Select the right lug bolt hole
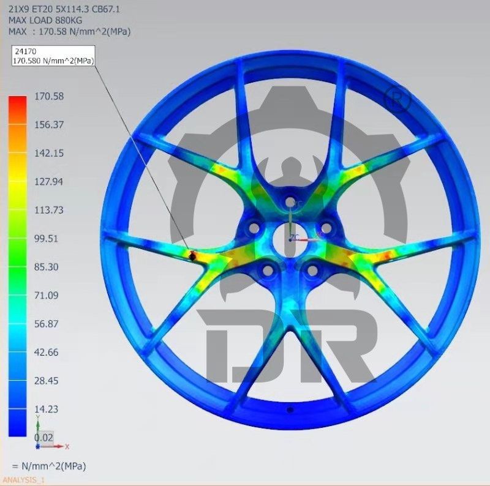Image resolution: width=490 pixels, height=486 pixels. click(326, 228)
